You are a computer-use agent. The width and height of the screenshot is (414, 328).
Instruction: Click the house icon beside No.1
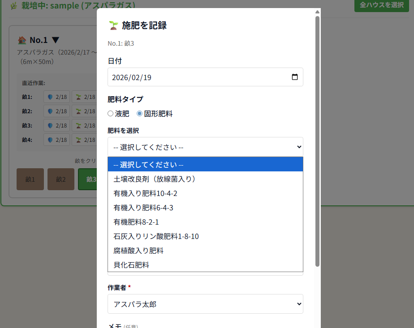point(22,40)
